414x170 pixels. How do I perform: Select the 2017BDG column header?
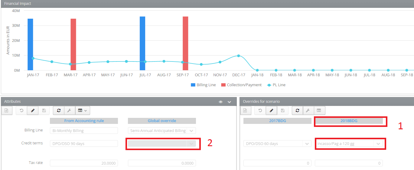[x=277, y=121]
